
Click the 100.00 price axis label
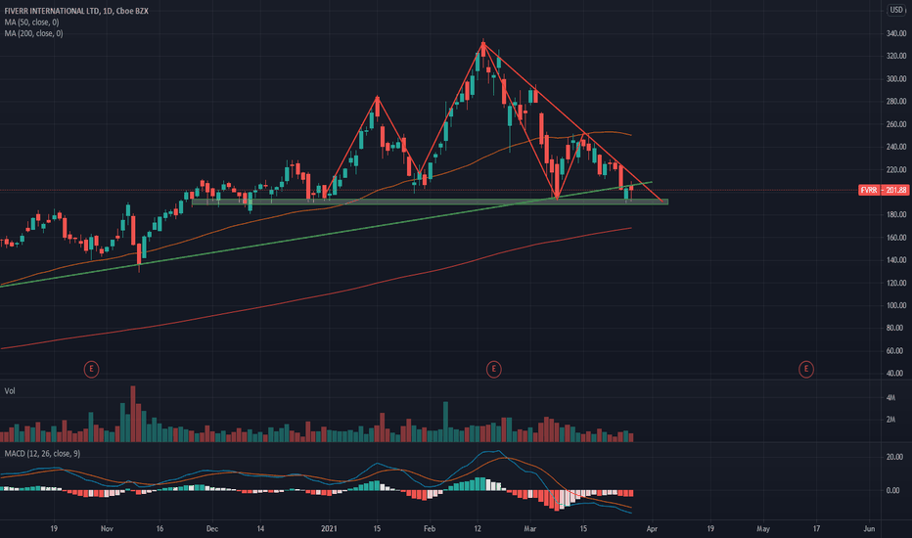(x=896, y=305)
